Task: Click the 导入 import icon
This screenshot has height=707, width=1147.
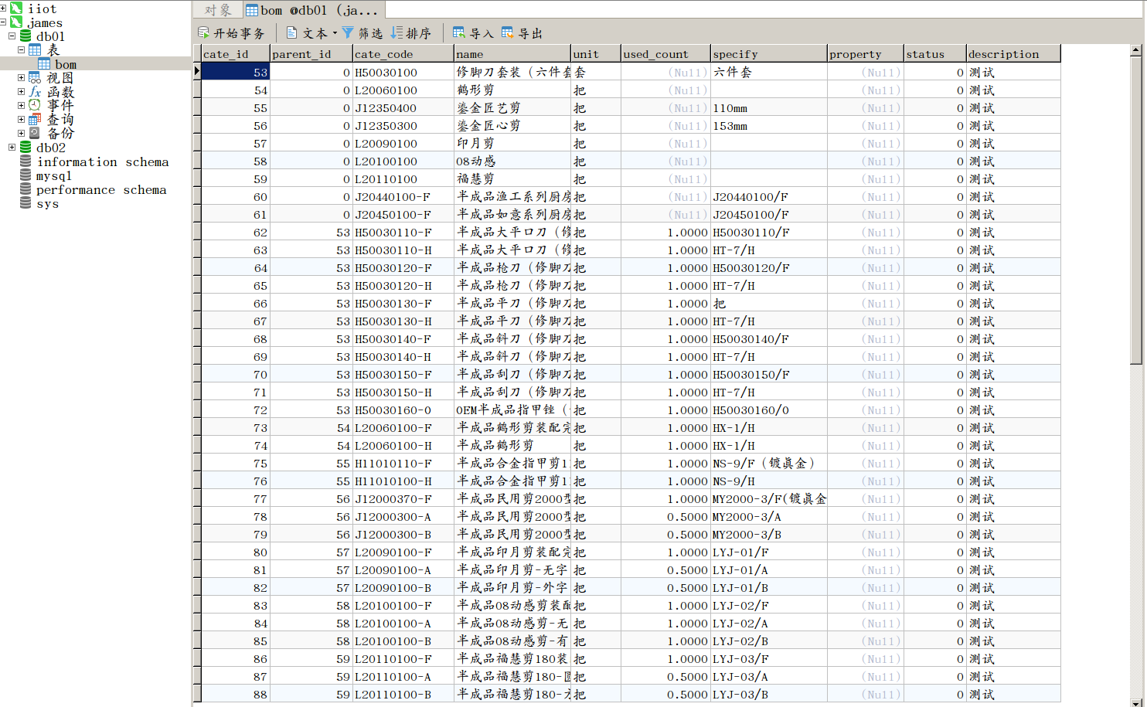Action: coord(459,32)
